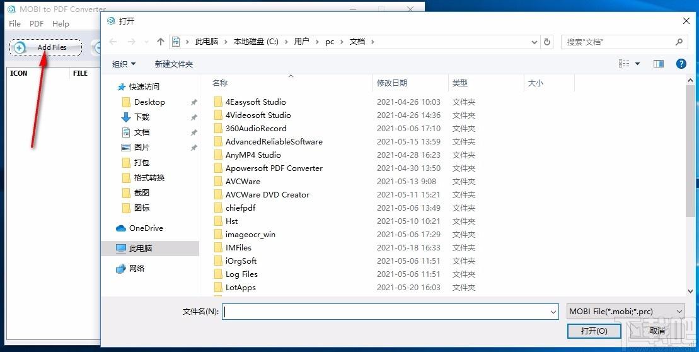Click the 新建文件夹 new folder button
The height and width of the screenshot is (352, 699).
174,64
